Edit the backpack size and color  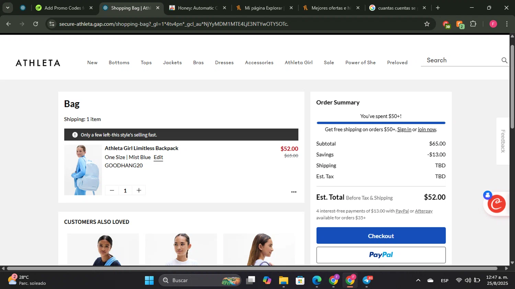pos(158,157)
